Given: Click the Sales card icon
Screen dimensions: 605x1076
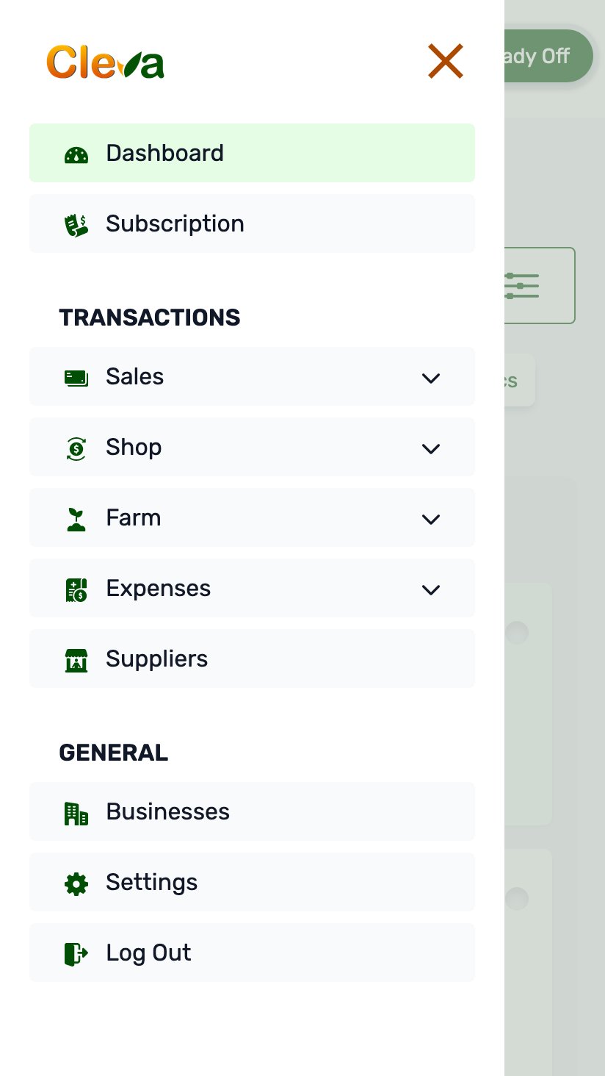Looking at the screenshot, I should click(76, 377).
